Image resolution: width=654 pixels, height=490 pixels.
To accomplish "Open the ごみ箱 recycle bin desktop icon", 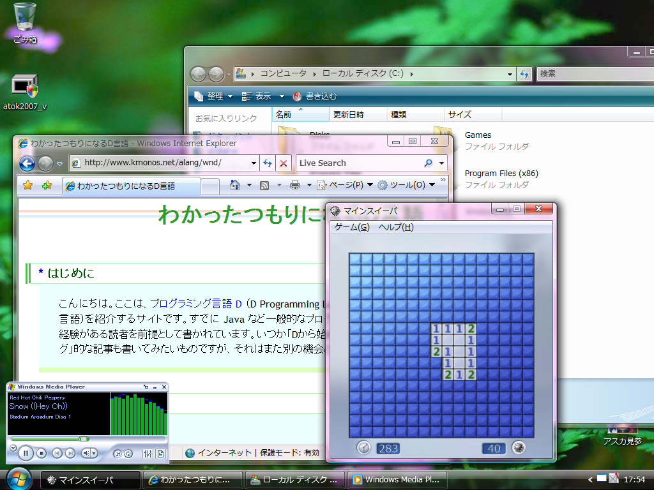I will click(x=25, y=23).
